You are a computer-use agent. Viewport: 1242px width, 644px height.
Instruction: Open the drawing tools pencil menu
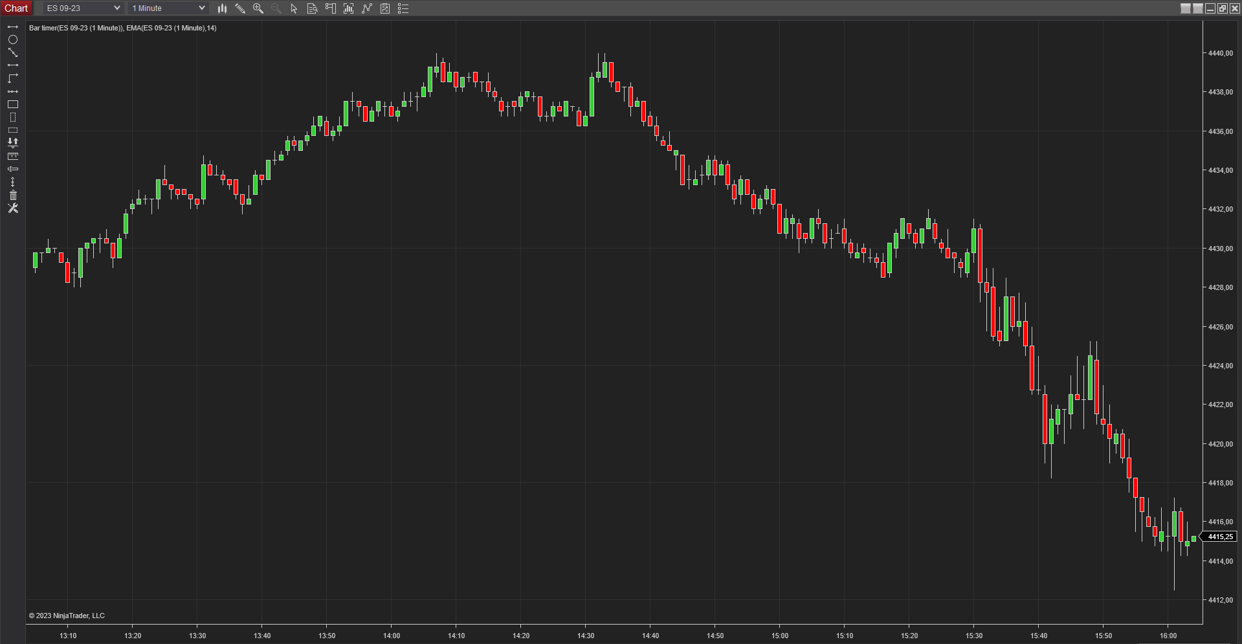point(240,8)
